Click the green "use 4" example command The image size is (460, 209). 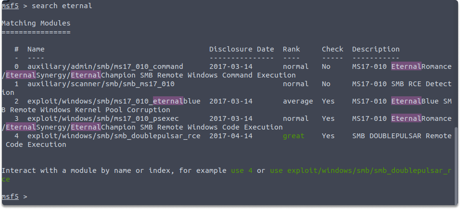[242, 170]
